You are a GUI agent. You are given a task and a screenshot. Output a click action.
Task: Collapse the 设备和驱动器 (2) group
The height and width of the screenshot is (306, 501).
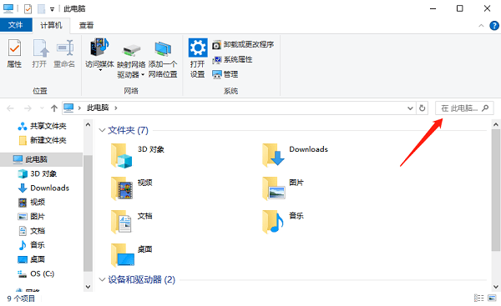click(x=102, y=280)
